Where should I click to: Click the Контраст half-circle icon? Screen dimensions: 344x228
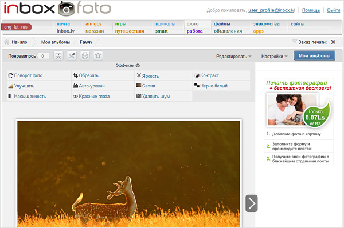tap(197, 75)
